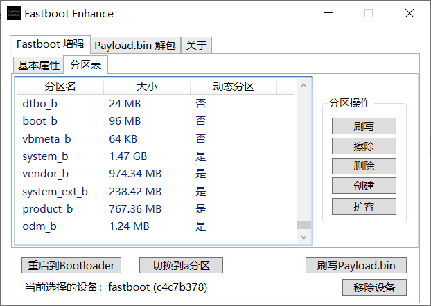Viewport: 431px width, 306px height.
Task: Sort by the 大小 column header
Action: [147, 87]
